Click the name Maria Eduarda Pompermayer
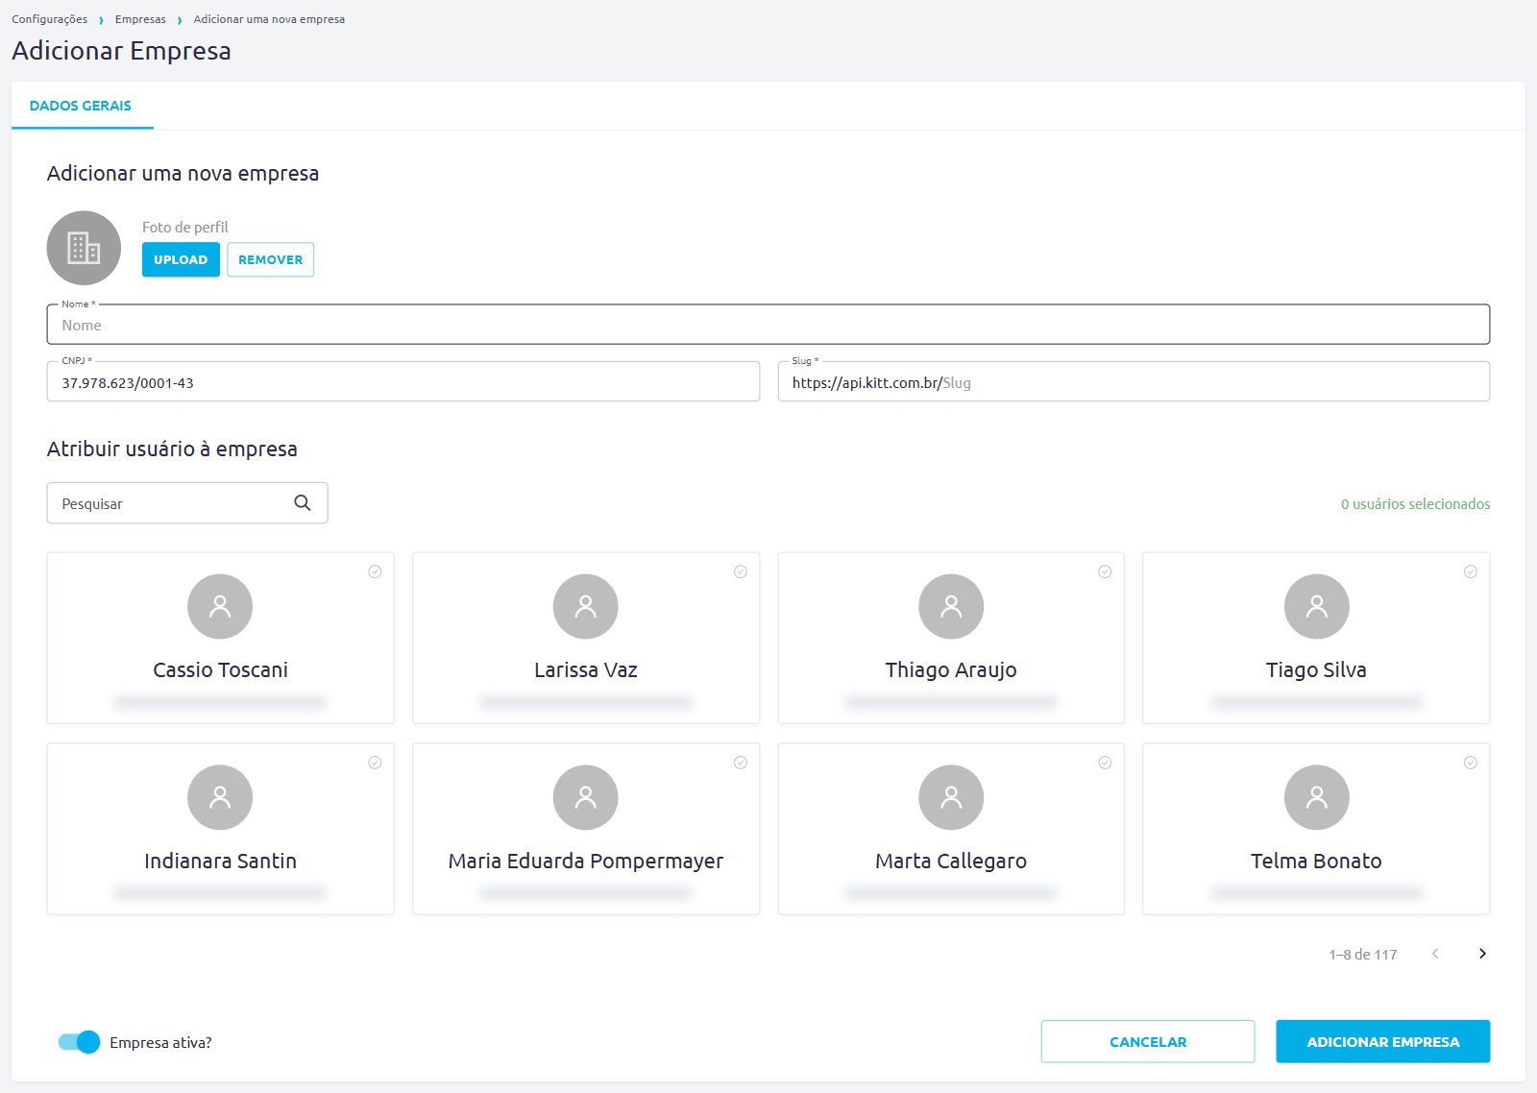This screenshot has height=1093, width=1537. click(586, 862)
